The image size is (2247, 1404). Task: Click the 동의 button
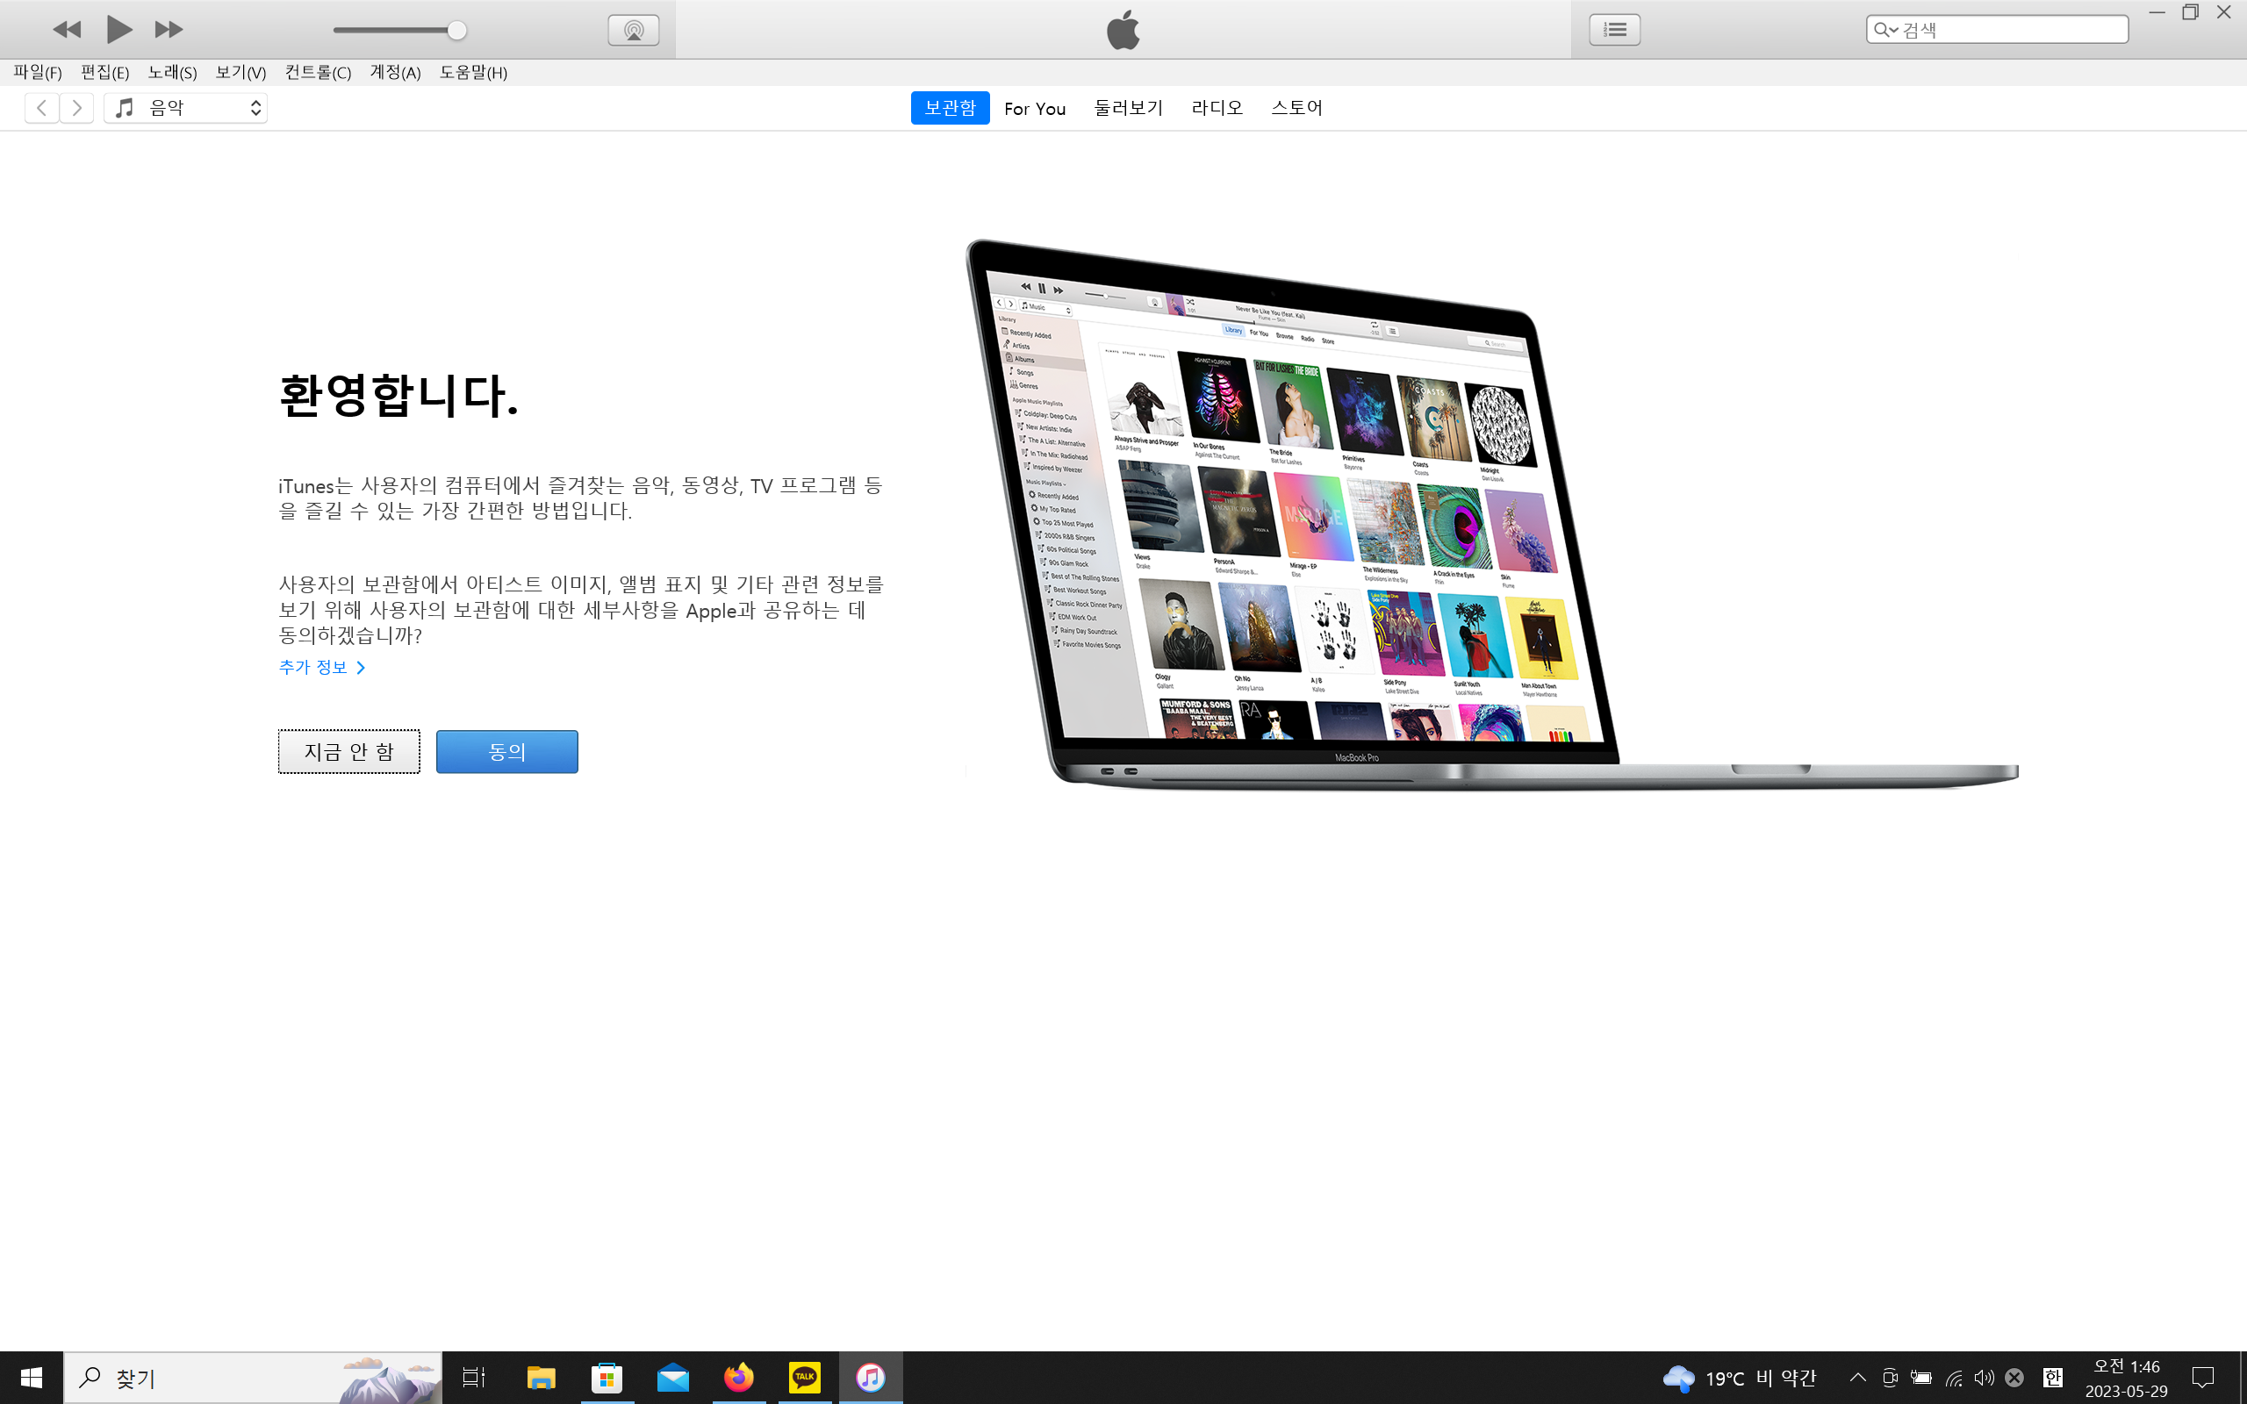[507, 751]
